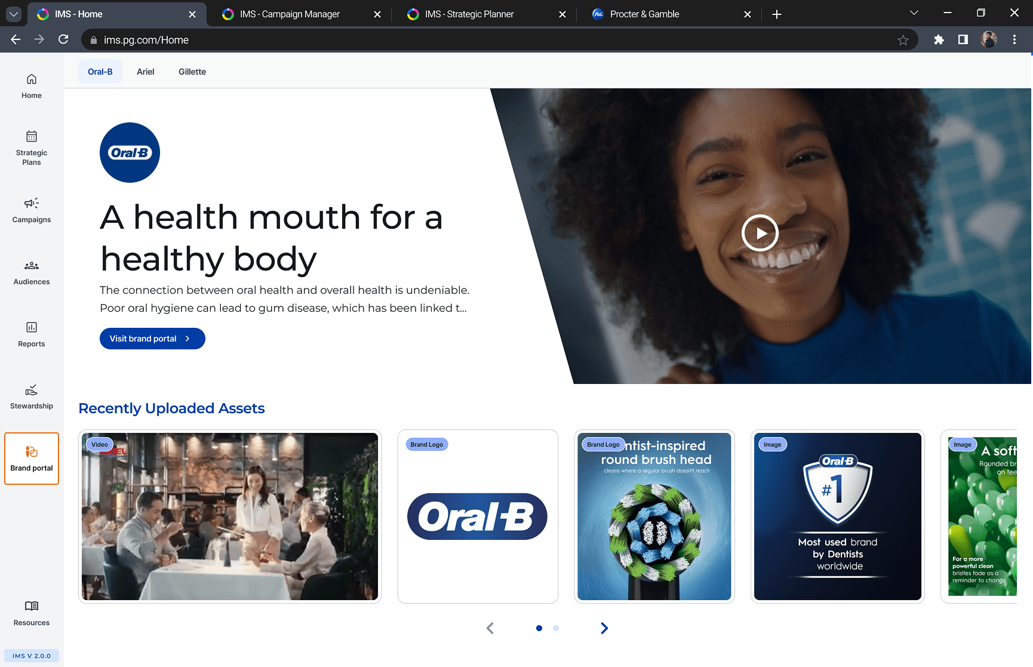
Task: Go back in browser history
Action: [16, 39]
